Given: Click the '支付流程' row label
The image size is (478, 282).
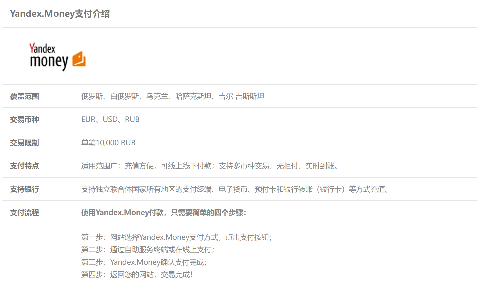Looking at the screenshot, I should (24, 212).
